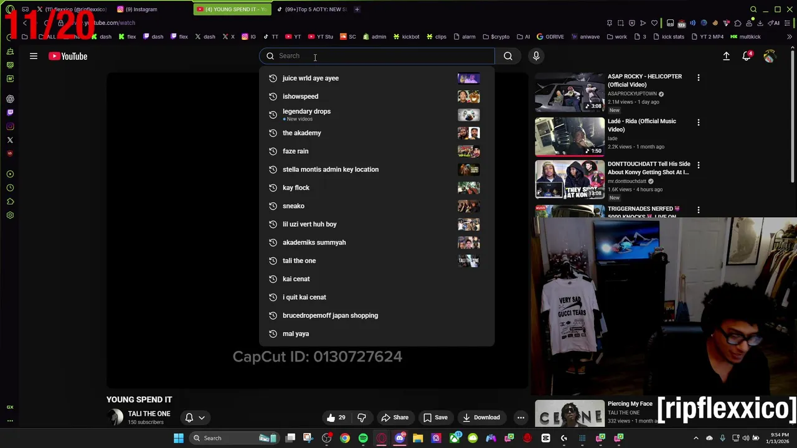The height and width of the screenshot is (448, 797).
Task: Expand the AI bookmarks folder
Action: pos(523,37)
